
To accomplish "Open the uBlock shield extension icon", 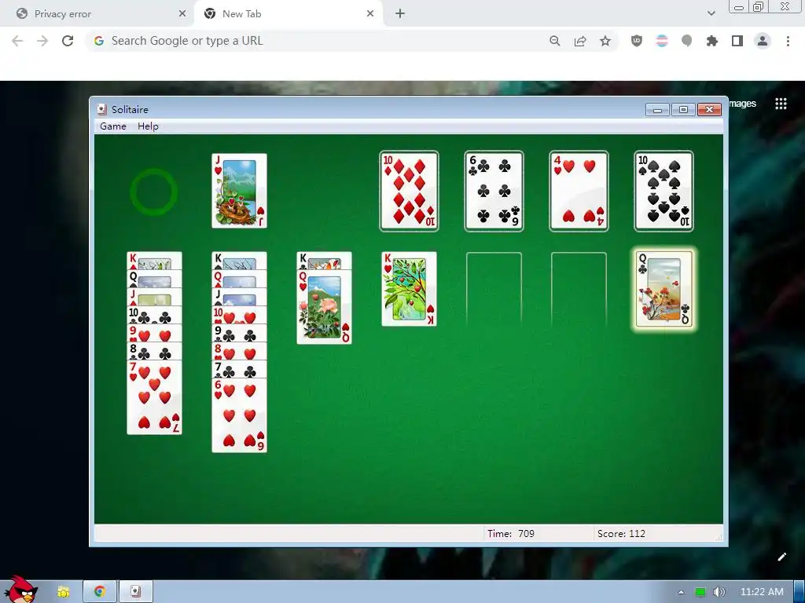I will coord(637,41).
